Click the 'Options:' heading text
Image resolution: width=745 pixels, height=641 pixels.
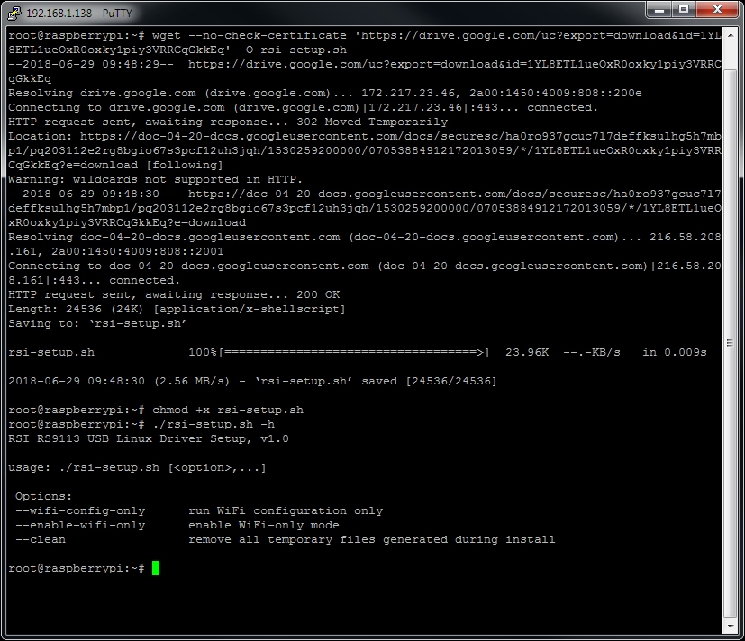(44, 496)
